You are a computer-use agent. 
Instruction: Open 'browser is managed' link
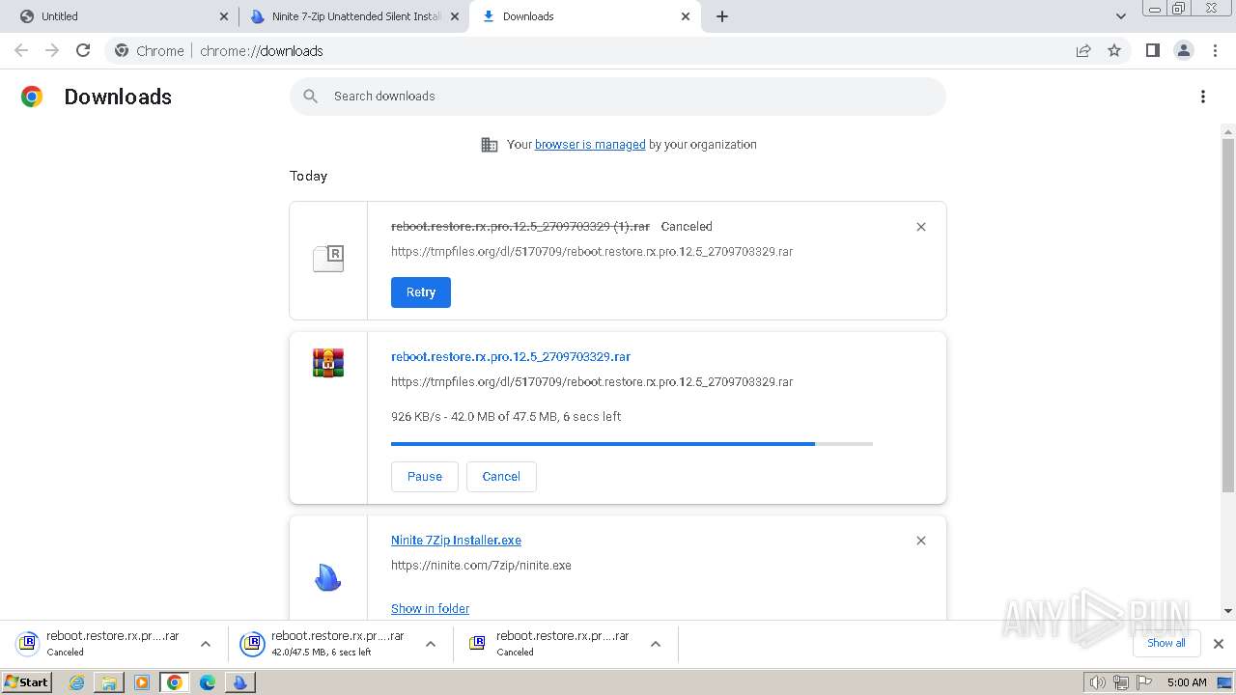(590, 145)
